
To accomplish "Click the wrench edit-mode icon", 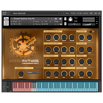I will (6, 19).
